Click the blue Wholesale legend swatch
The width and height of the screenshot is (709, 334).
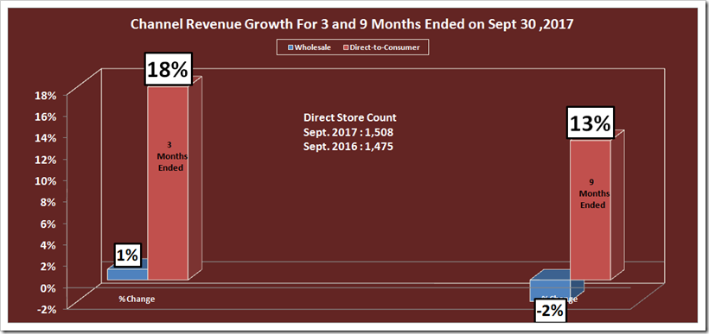(x=291, y=47)
